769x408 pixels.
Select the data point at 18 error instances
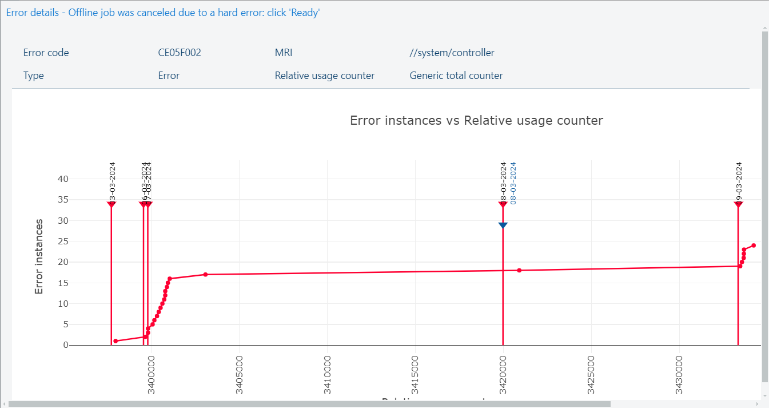coord(519,270)
